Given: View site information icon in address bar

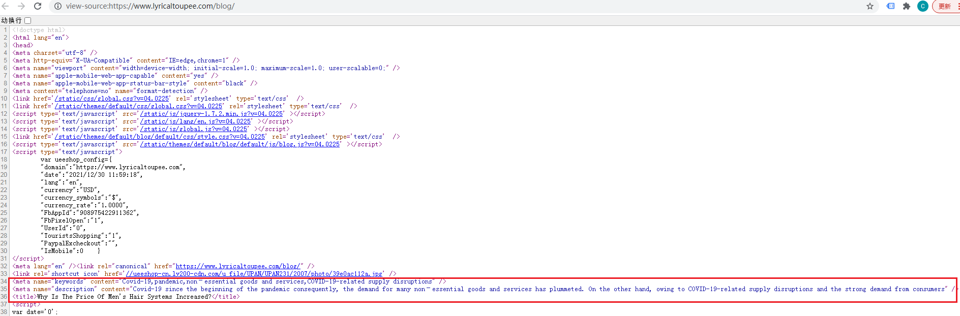Looking at the screenshot, I should pos(58,6).
